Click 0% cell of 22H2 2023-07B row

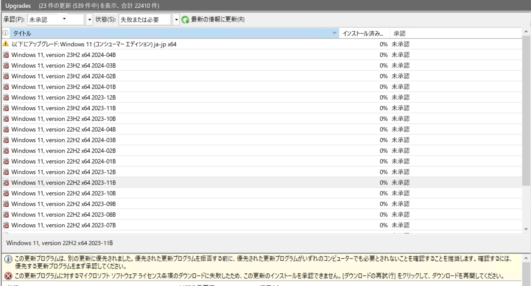click(384, 225)
